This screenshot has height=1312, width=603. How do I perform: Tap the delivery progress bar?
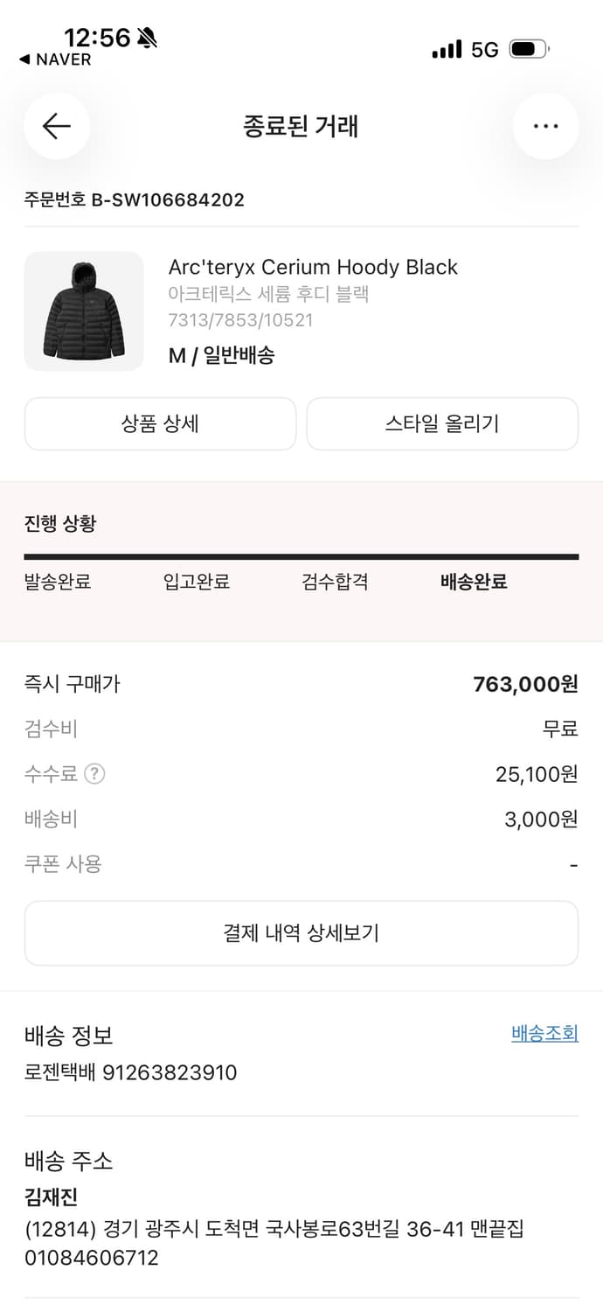pos(301,555)
